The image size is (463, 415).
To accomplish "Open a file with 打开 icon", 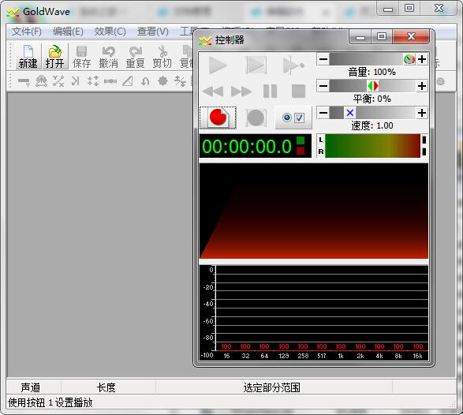I will pyautogui.click(x=55, y=57).
